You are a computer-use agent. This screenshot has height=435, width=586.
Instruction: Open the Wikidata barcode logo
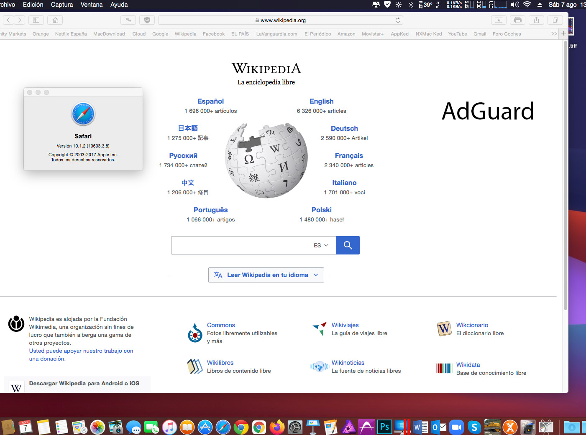[444, 368]
